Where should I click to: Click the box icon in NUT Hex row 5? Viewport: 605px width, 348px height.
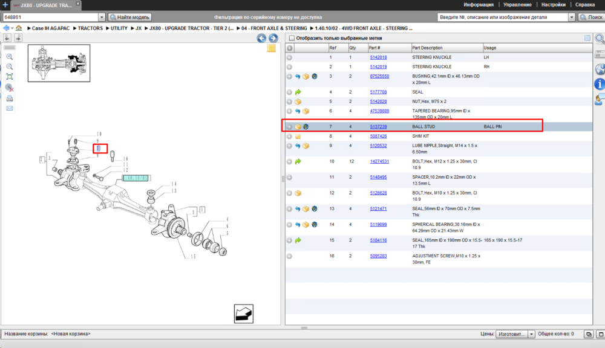(298, 101)
